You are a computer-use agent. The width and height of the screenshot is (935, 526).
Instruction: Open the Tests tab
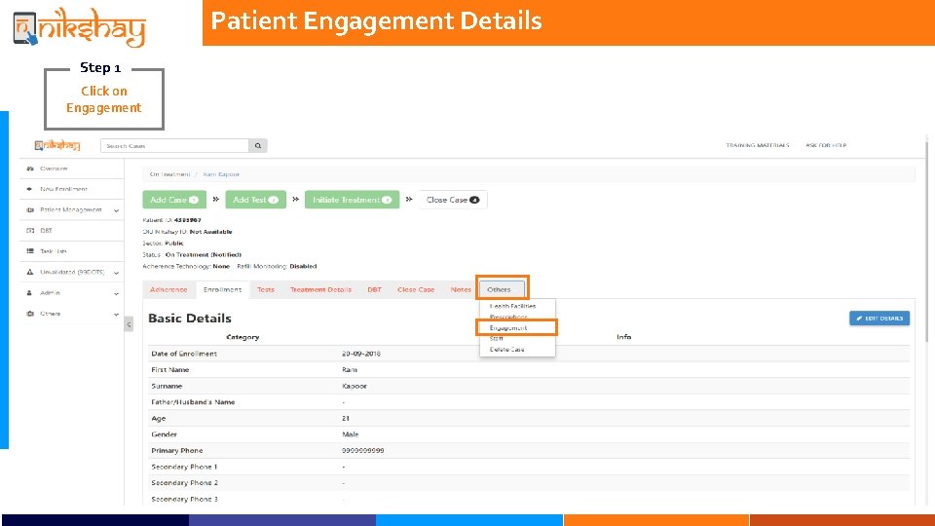[265, 289]
